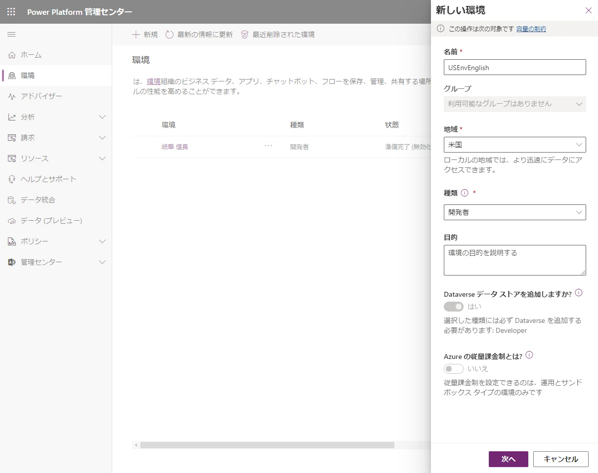Click the horizontal scrollbar under the table

267,445
